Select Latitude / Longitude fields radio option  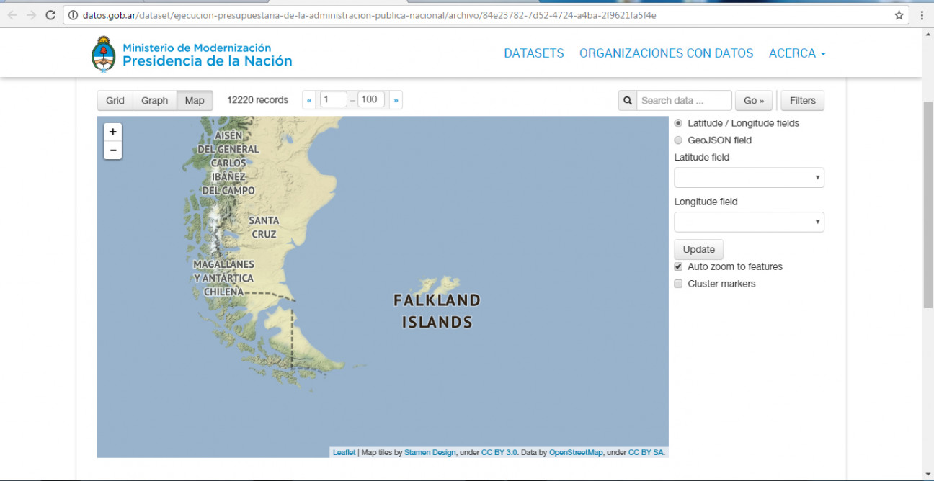pyautogui.click(x=678, y=123)
